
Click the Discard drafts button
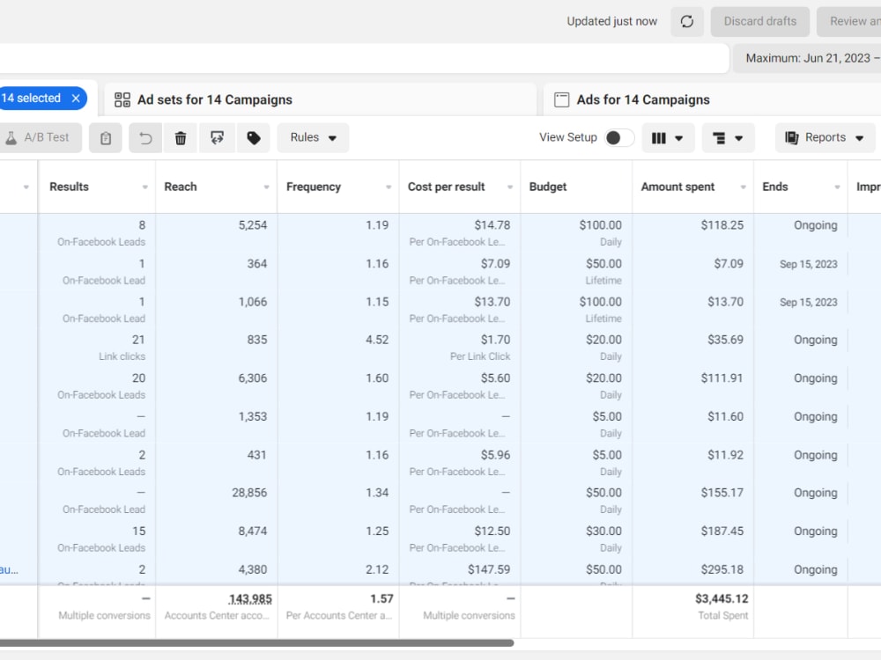tap(759, 21)
